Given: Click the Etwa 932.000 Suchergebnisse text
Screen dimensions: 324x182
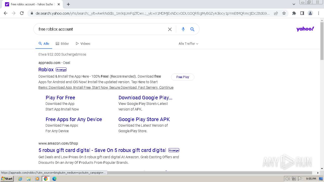Looking at the screenshot, I should [x=62, y=54].
